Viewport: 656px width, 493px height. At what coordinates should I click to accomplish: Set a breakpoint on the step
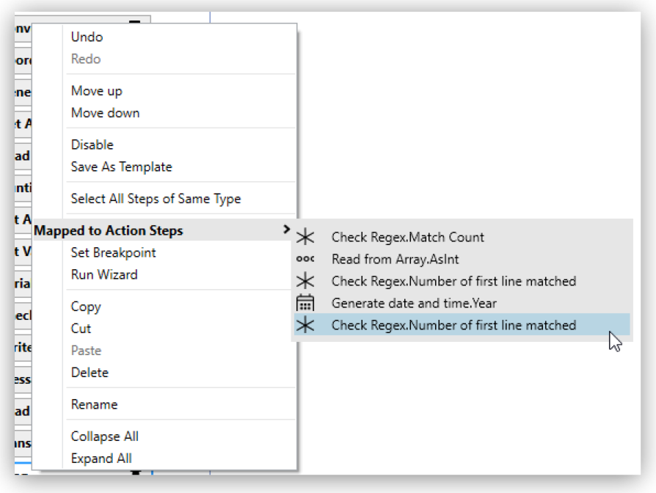[x=113, y=252]
